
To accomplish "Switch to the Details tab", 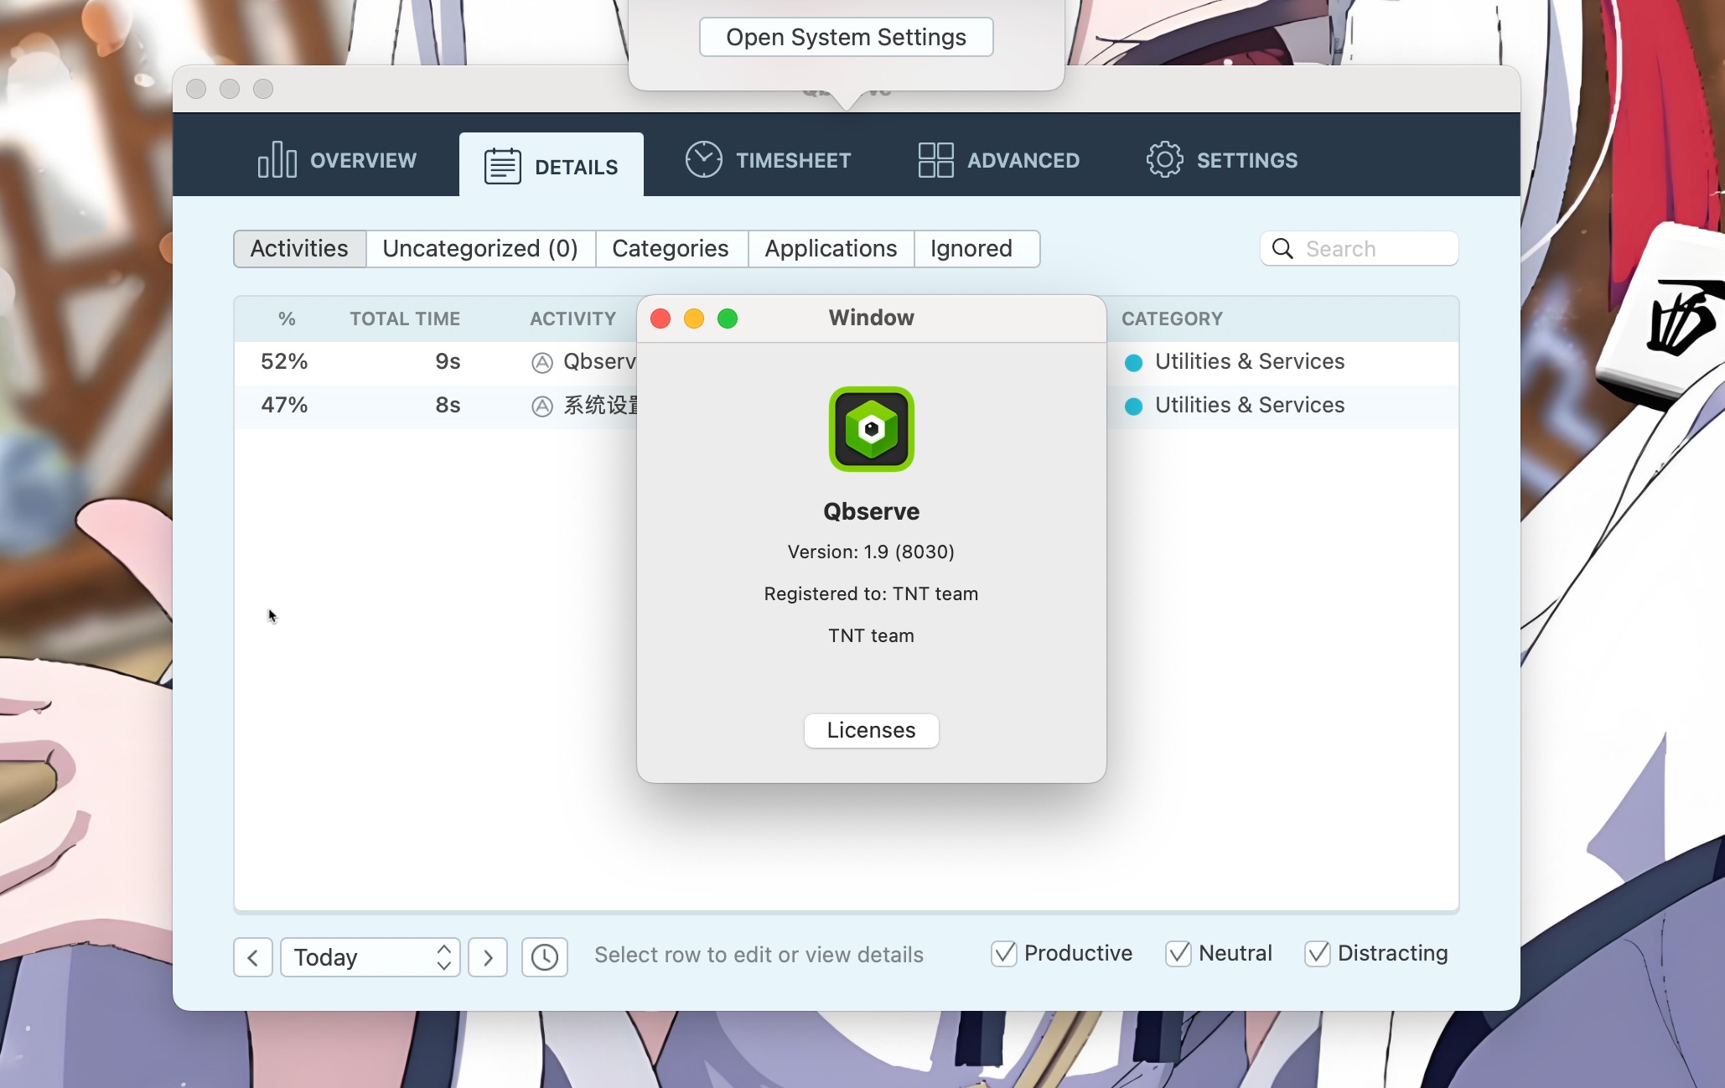I will (551, 165).
